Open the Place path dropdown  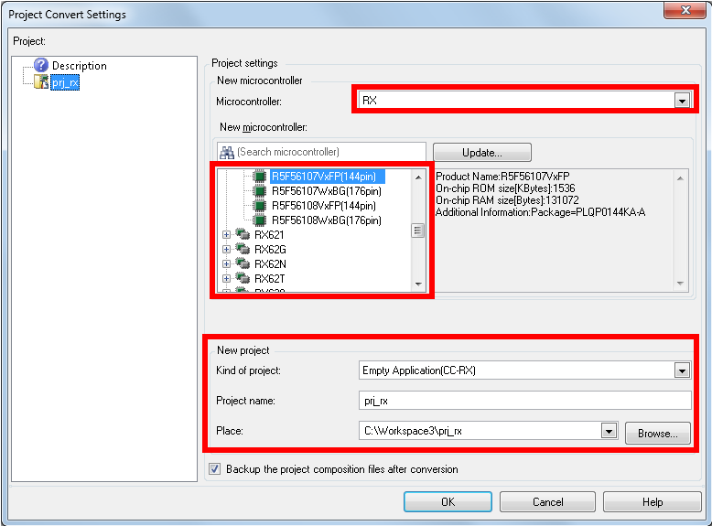tap(609, 432)
